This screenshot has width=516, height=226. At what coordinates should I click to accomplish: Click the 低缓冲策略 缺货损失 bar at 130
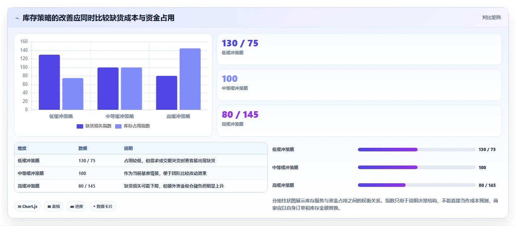(x=49, y=82)
